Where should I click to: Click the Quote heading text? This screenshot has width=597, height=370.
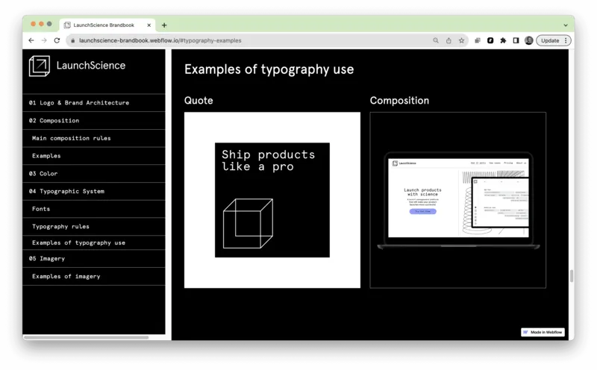(199, 101)
